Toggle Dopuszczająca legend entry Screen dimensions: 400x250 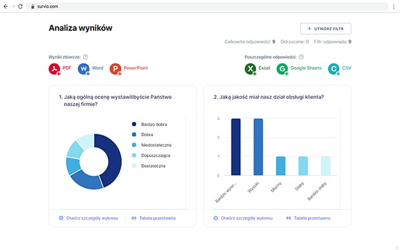[151, 155]
